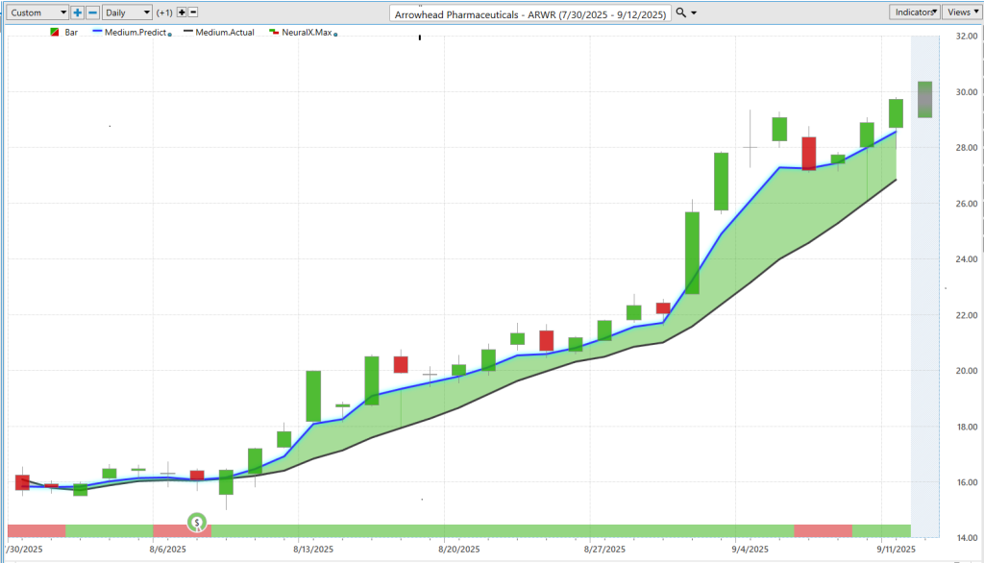Viewport: 984px width, 563px height.
Task: Click the NeuralX.Max legend entry
Action: tap(307, 32)
